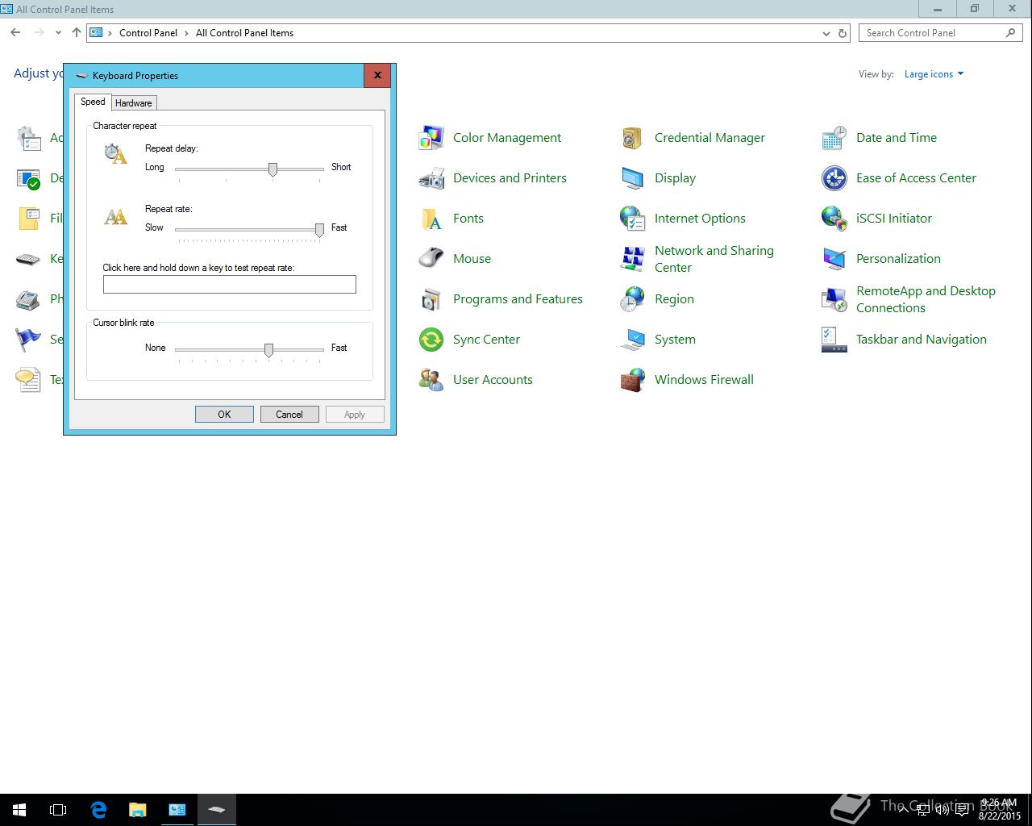1032x826 pixels.
Task: Open the Fonts folder icon
Action: coord(431,219)
